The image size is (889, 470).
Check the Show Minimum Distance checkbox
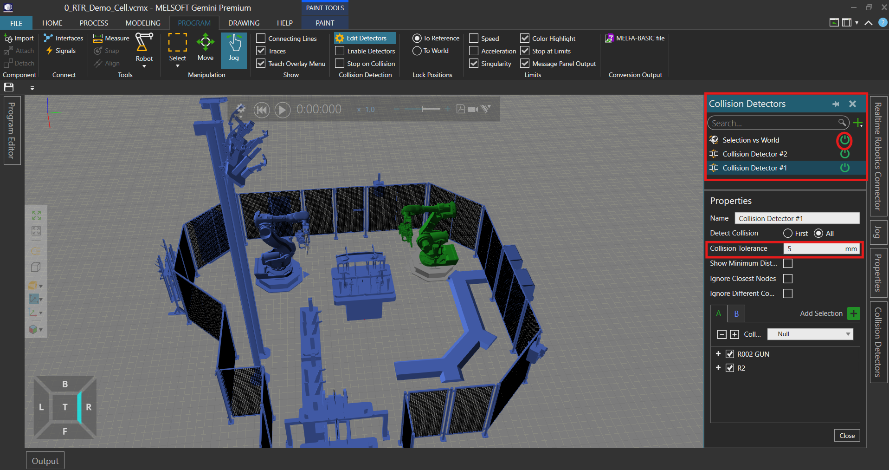click(x=788, y=263)
